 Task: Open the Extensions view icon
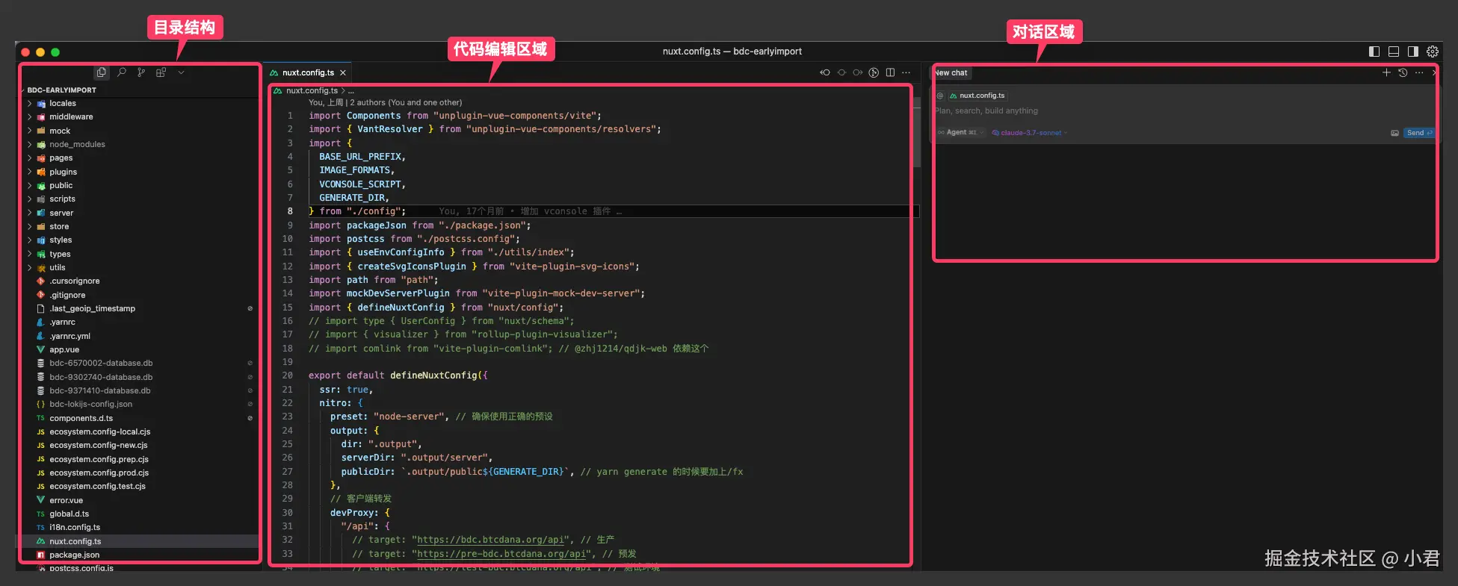pos(161,72)
